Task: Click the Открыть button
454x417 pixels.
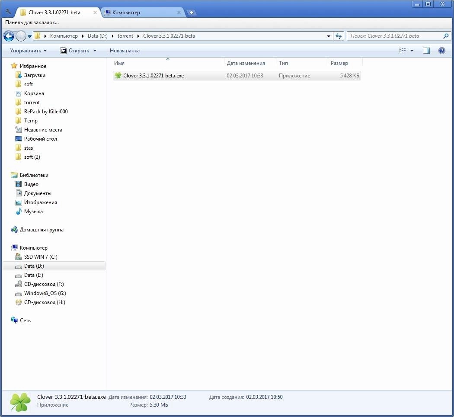Action: click(x=75, y=51)
